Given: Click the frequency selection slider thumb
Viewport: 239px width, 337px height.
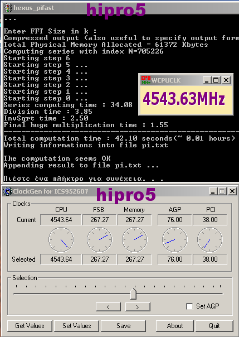Looking at the screenshot, I should (134, 293).
